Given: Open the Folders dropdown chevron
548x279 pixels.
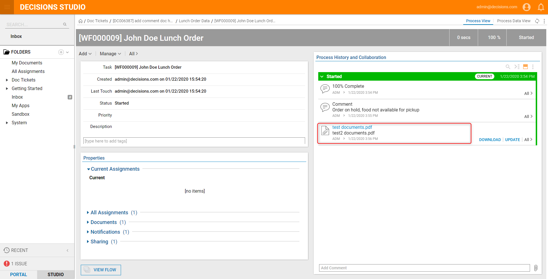Looking at the screenshot, I should [67, 52].
